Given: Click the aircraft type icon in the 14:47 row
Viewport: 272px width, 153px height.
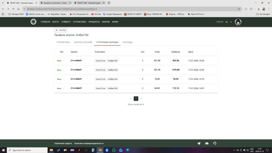Looking at the screenshot, I should click(x=59, y=88).
